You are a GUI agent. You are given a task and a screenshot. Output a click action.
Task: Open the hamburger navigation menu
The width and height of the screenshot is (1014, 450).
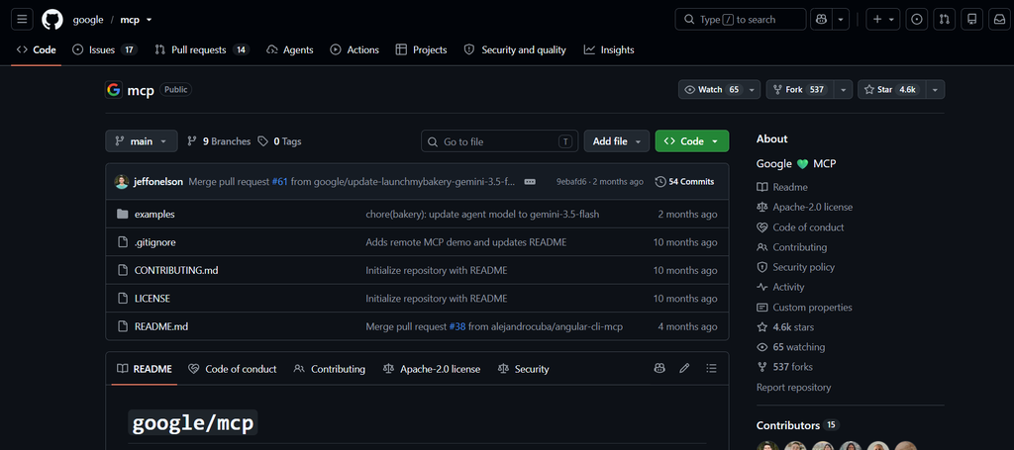22,20
